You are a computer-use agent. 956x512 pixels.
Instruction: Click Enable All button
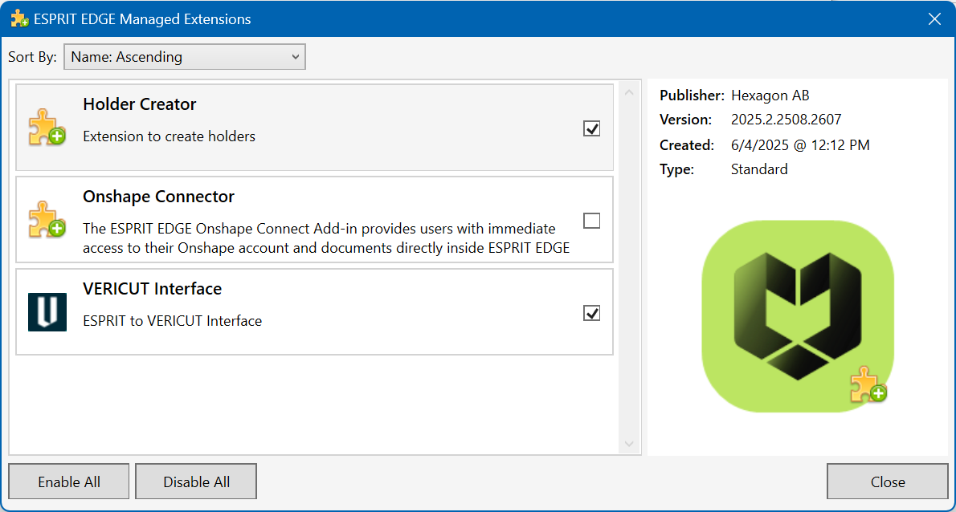coord(69,482)
